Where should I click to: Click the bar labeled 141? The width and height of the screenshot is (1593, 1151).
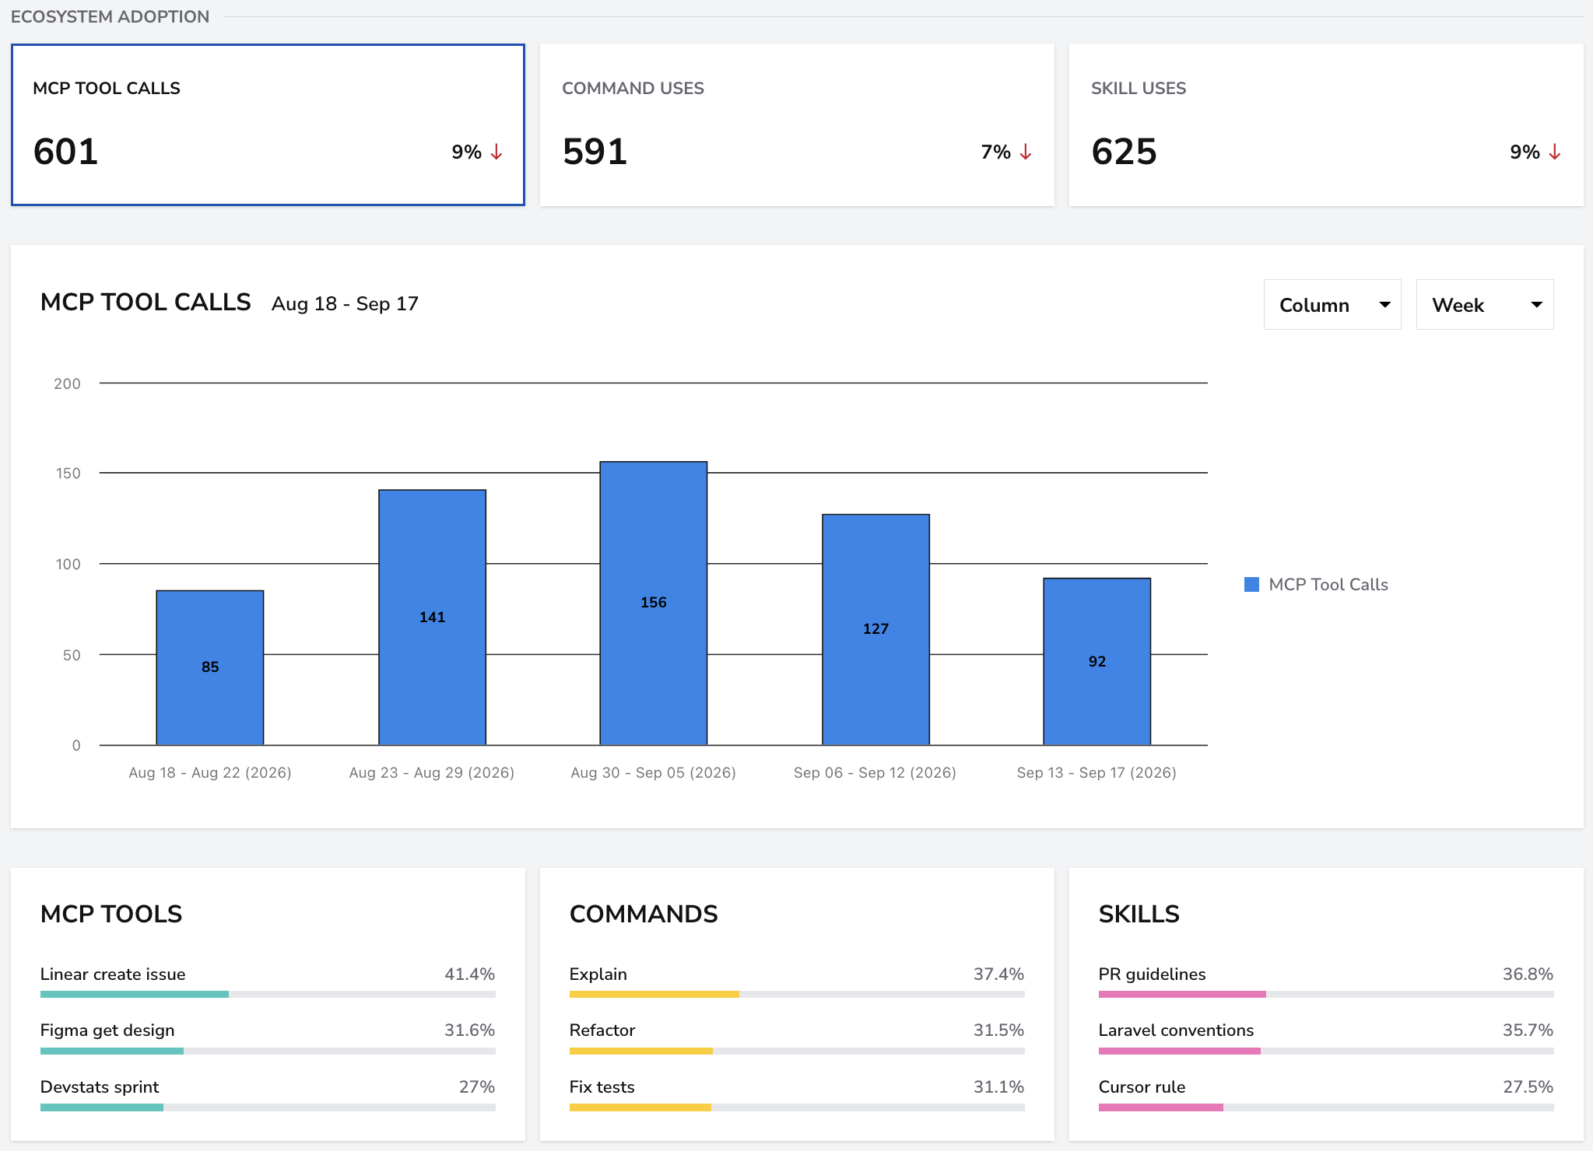tap(433, 617)
